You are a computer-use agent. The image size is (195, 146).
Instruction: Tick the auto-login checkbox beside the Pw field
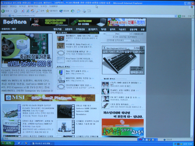(x=132, y=34)
